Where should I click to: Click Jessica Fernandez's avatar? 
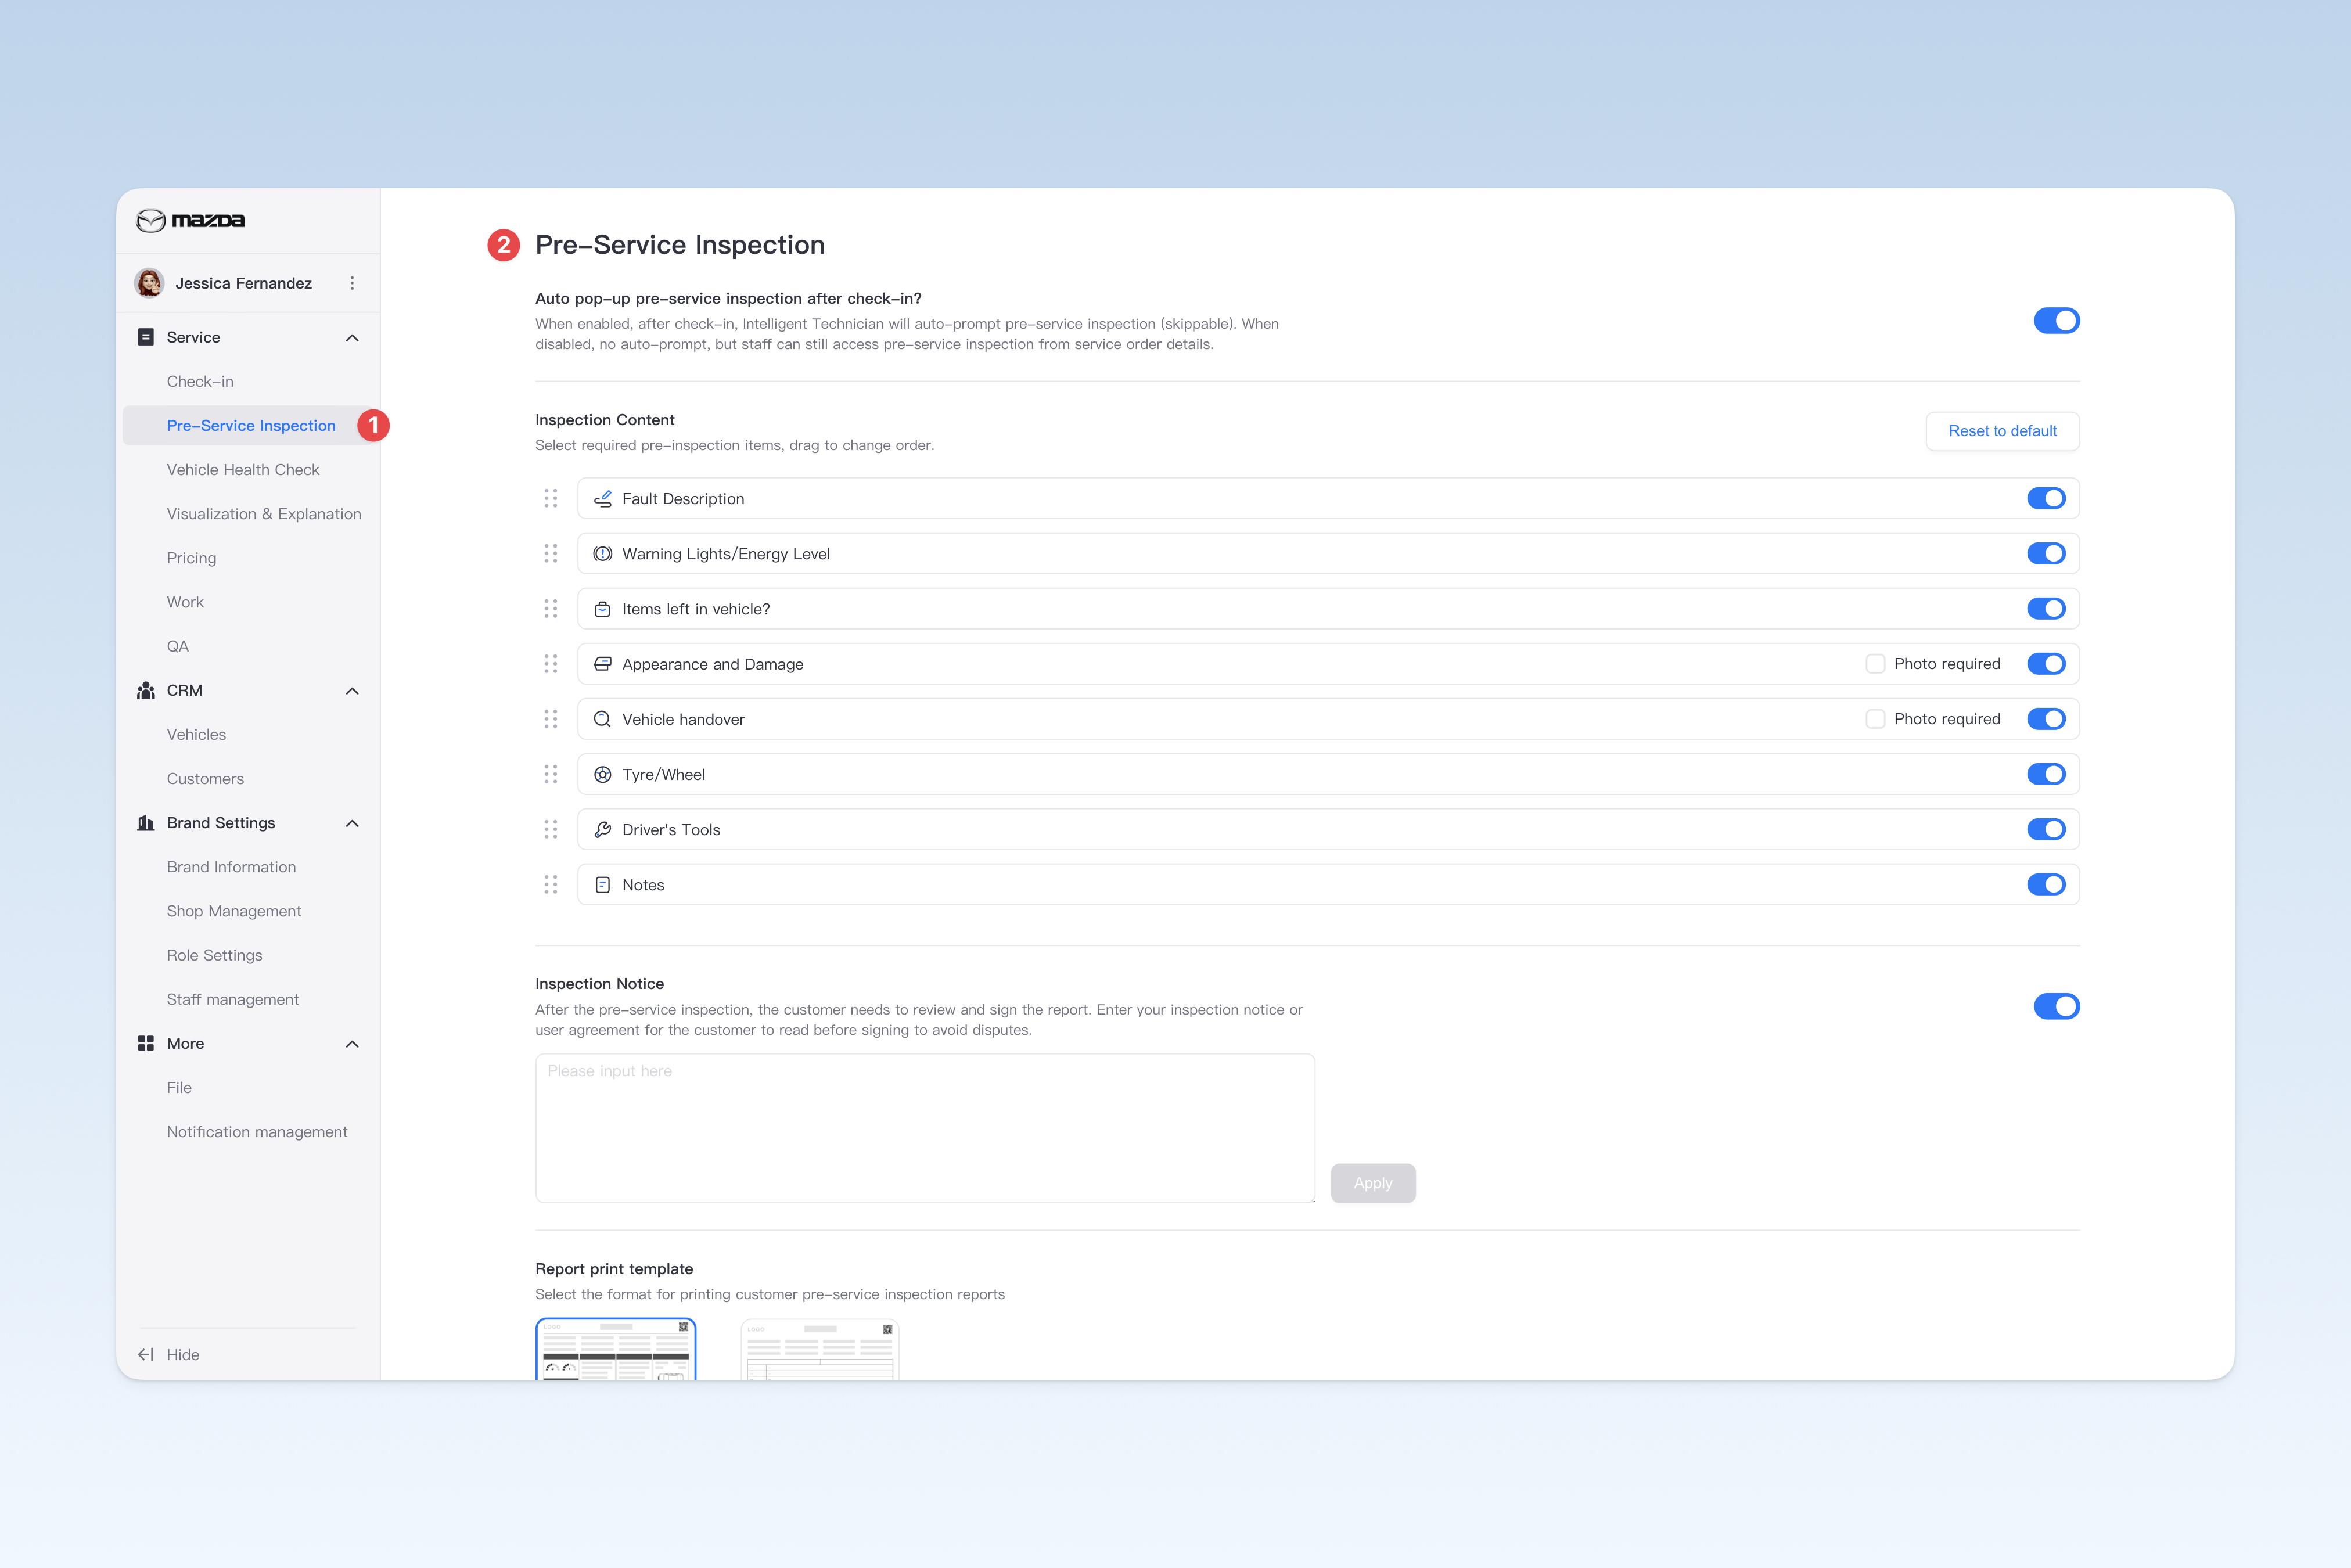tap(150, 283)
